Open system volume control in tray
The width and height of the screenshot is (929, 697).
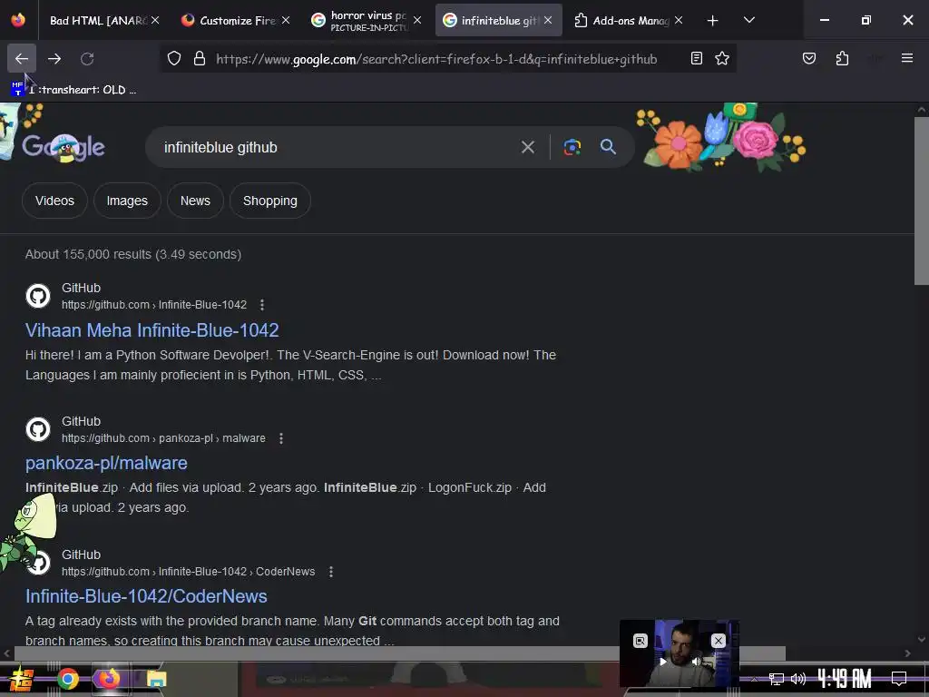click(798, 679)
